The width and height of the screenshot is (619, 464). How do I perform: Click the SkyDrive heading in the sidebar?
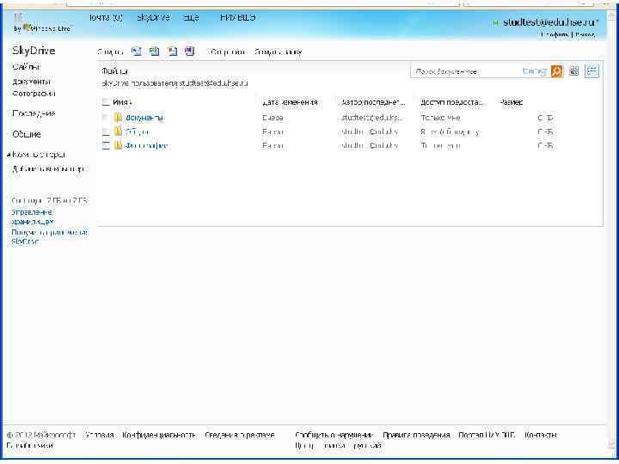coord(34,51)
